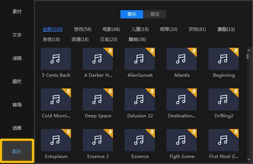Click the Figth Scene track name
Image resolution: width=253 pixels, height=164 pixels.
182,156
